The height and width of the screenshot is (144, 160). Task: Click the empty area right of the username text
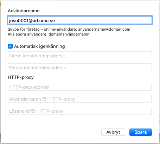[103, 20]
